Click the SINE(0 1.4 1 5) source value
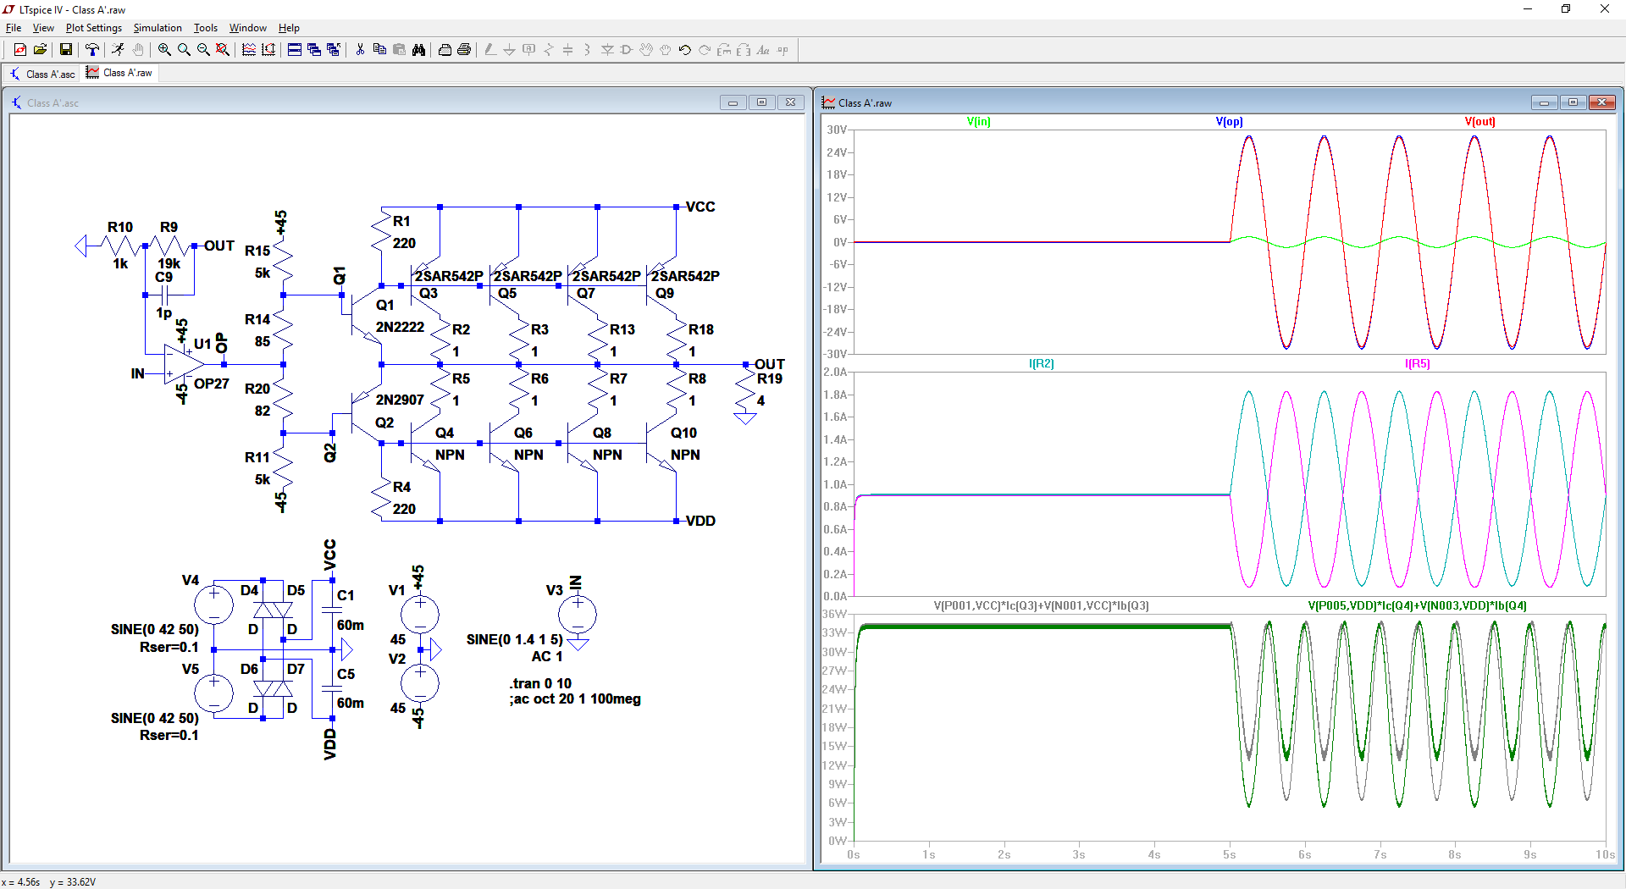The image size is (1626, 889). tap(515, 639)
